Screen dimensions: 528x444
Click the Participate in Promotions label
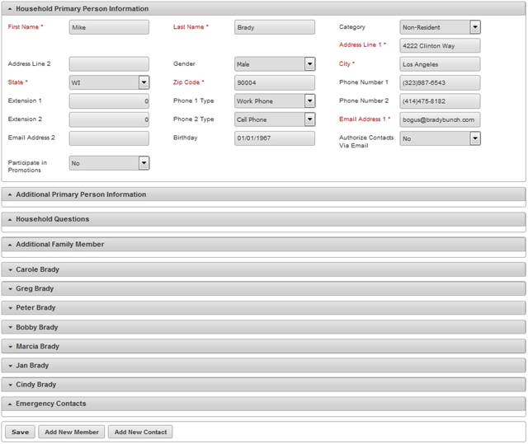point(27,166)
